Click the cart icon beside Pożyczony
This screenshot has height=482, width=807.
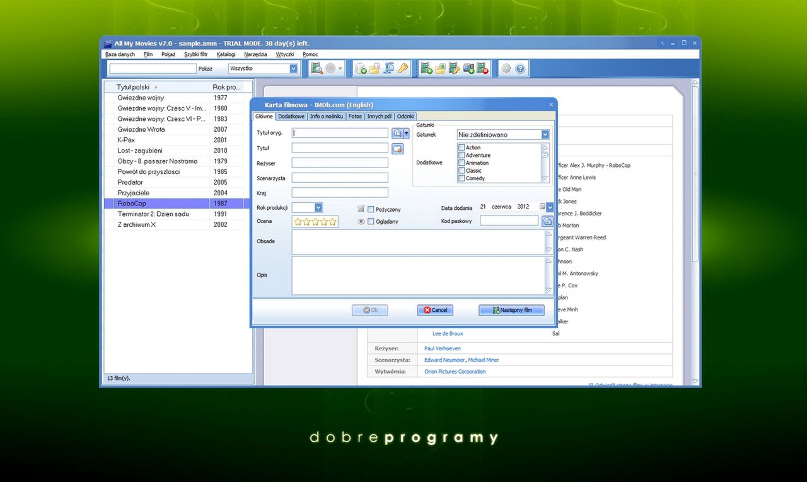[x=361, y=209]
